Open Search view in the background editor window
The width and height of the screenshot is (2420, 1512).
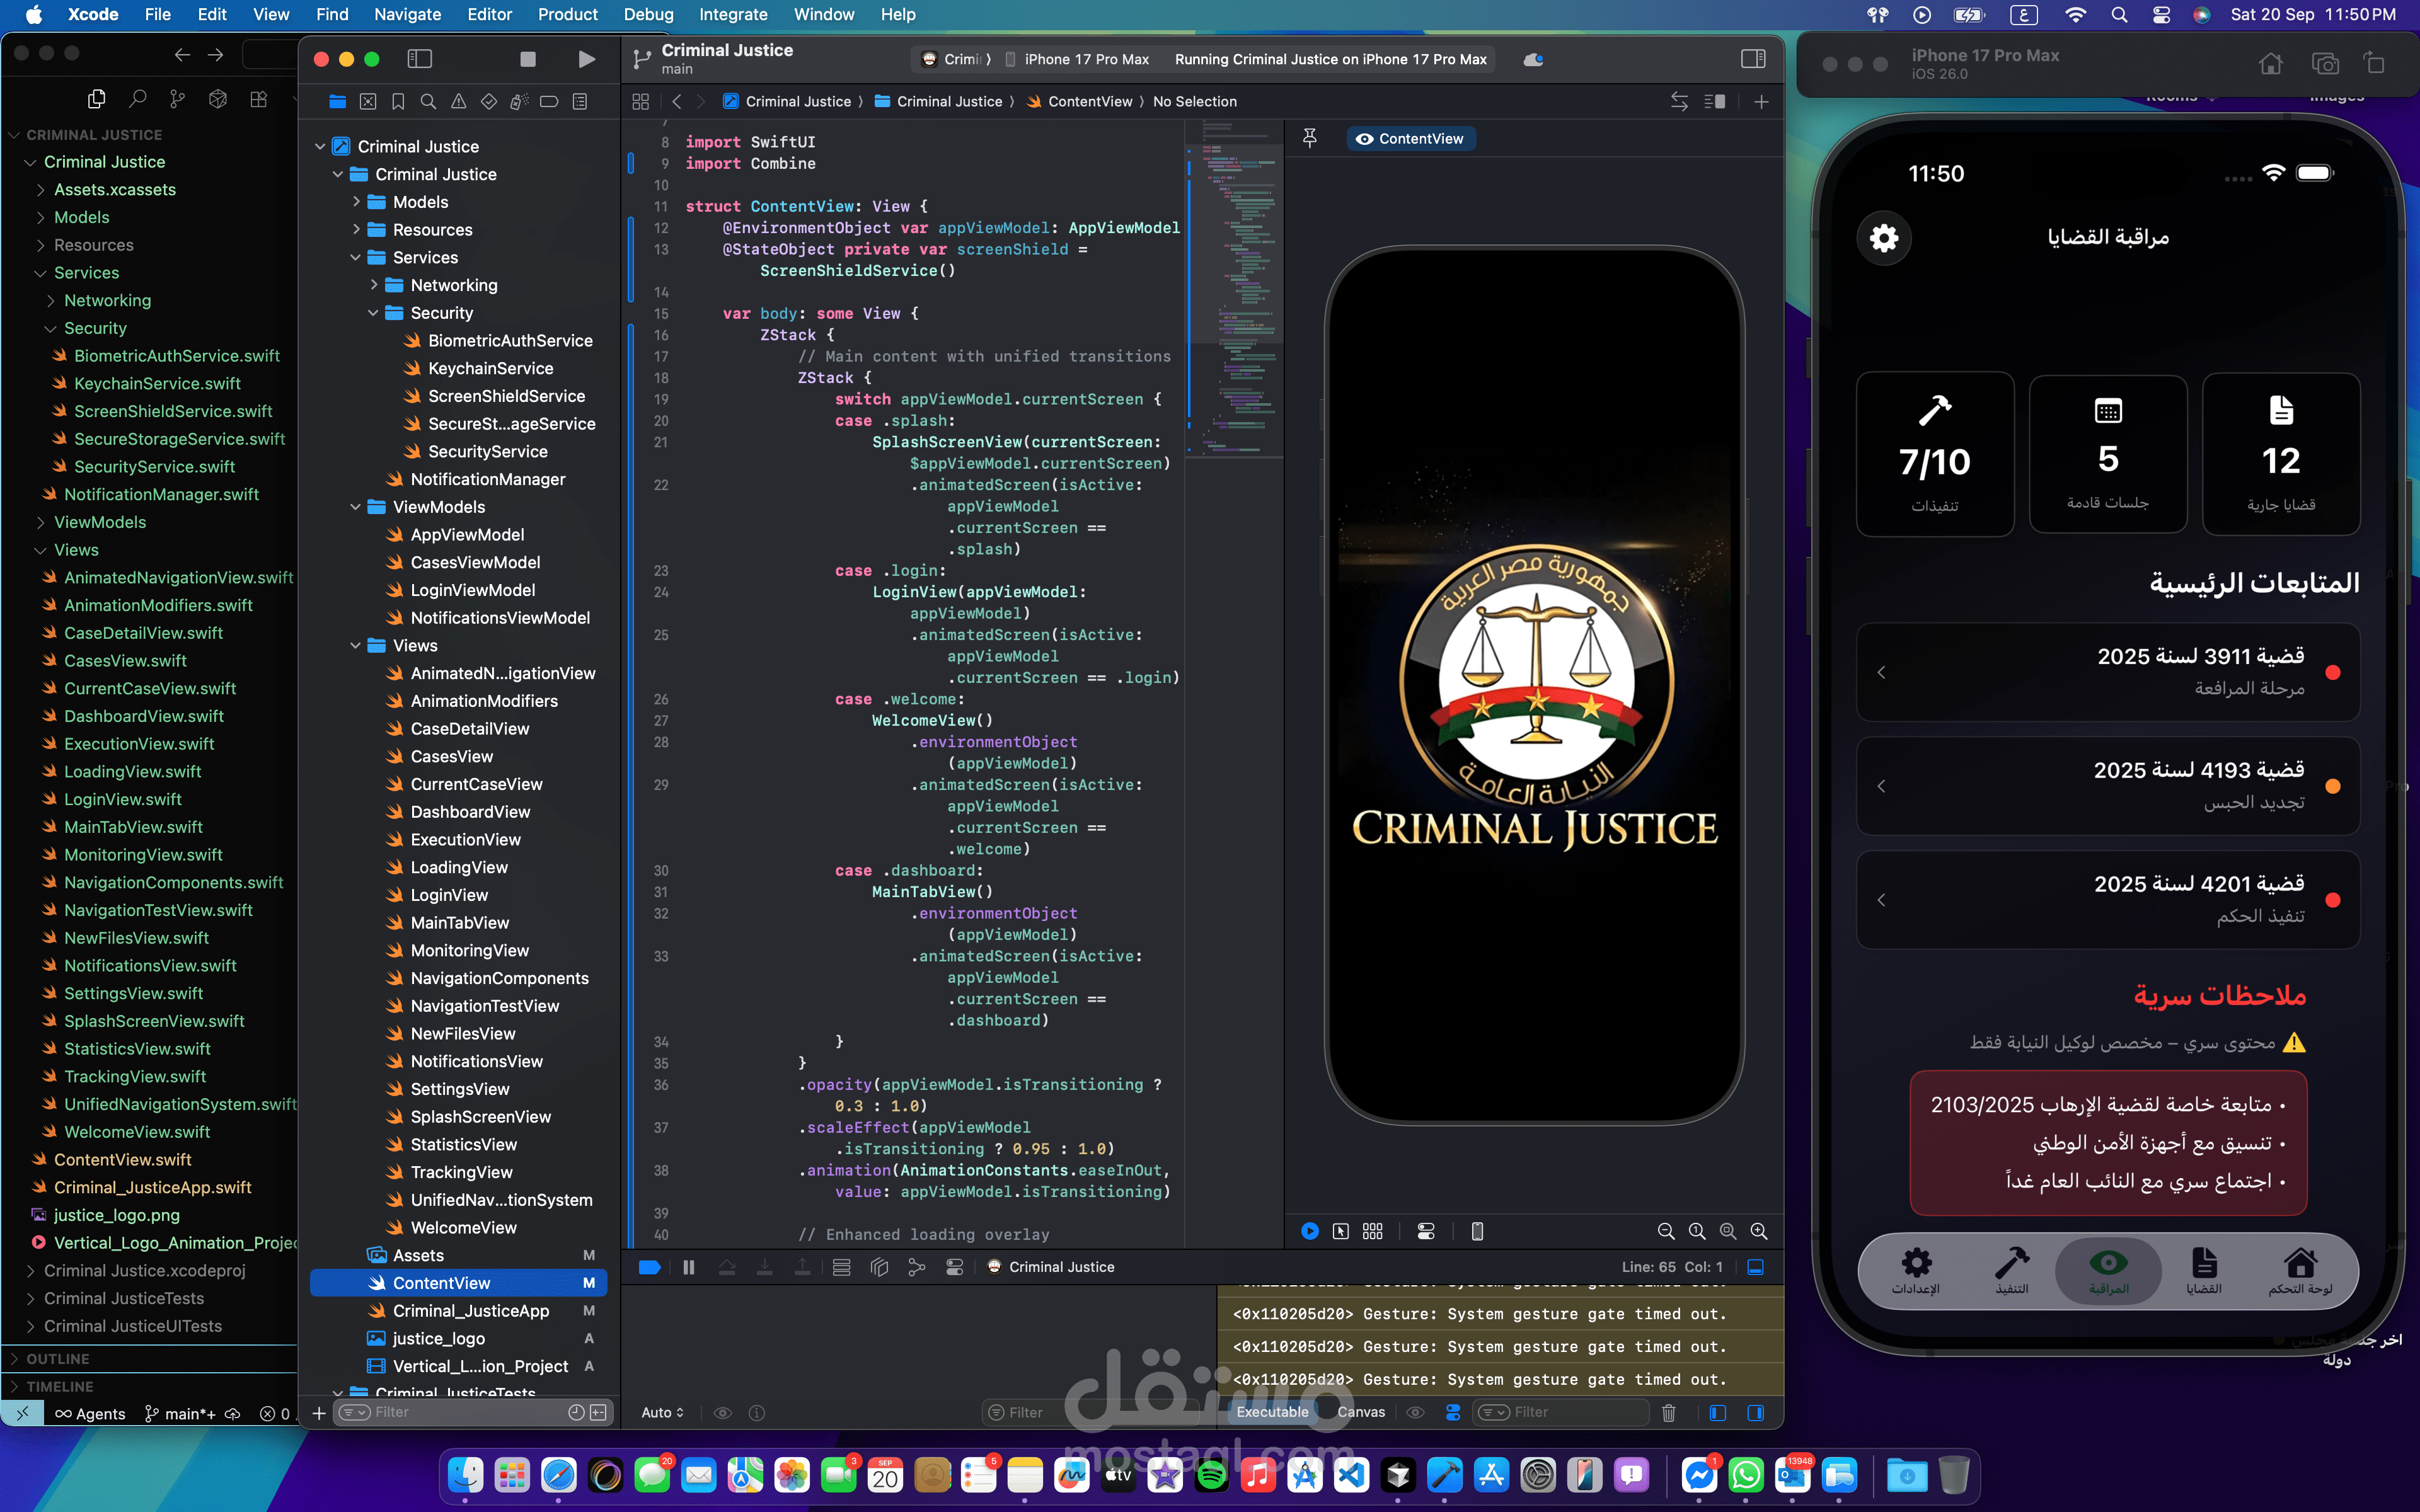tap(138, 99)
